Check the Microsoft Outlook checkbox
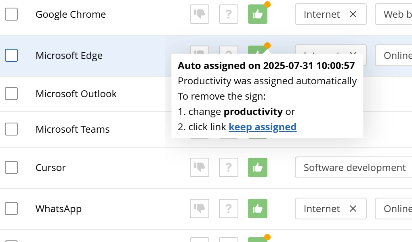The width and height of the screenshot is (412, 242). 11,94
